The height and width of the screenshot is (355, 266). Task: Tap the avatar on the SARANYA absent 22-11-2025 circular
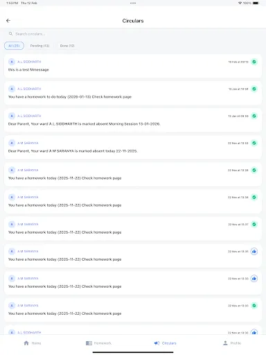12,143
